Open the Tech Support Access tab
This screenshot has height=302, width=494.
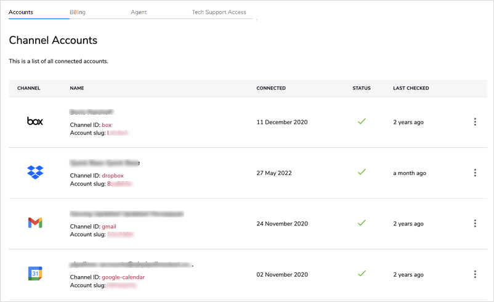[219, 12]
